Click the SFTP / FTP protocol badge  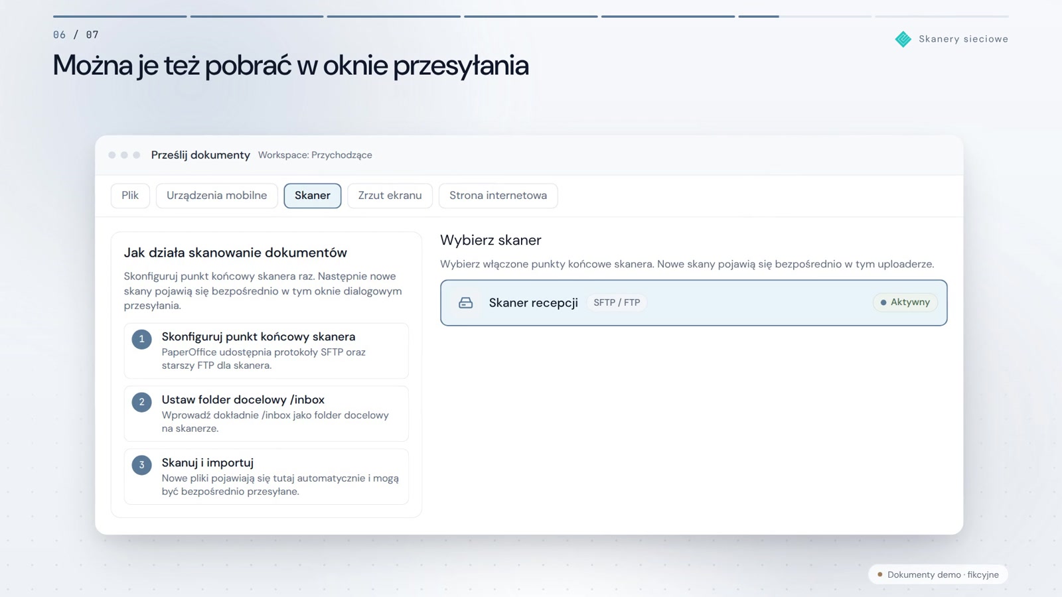[617, 302]
